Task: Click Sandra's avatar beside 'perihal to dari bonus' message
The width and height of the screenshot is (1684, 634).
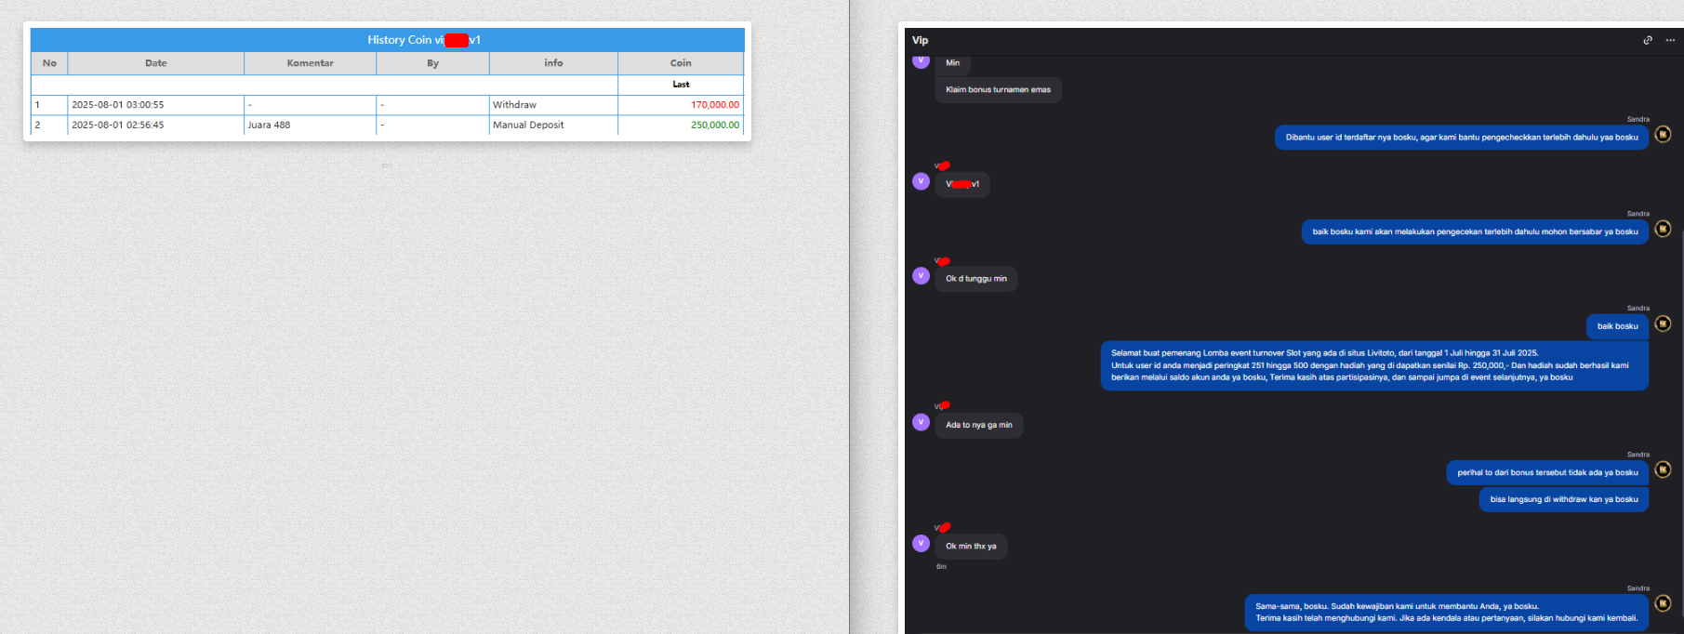Action: click(1663, 469)
